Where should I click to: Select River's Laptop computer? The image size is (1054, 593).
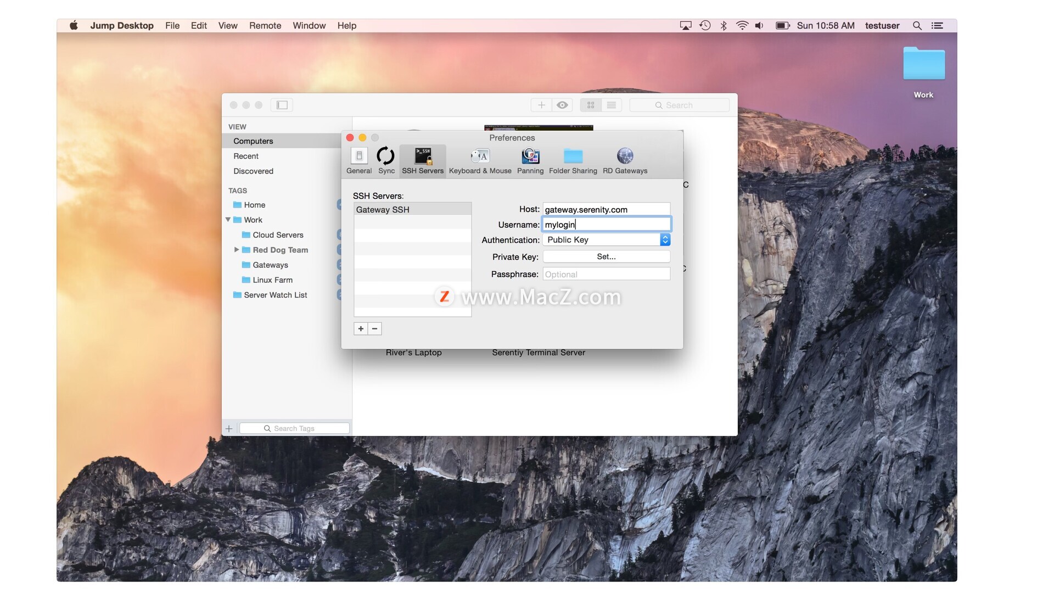pyautogui.click(x=413, y=353)
